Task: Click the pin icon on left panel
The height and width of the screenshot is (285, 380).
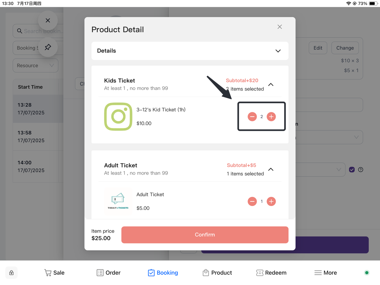Action: tap(48, 47)
